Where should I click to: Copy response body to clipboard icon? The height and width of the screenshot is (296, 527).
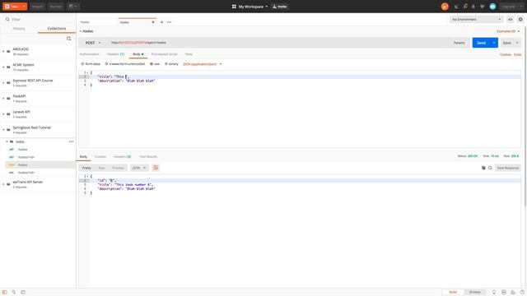[x=483, y=168]
